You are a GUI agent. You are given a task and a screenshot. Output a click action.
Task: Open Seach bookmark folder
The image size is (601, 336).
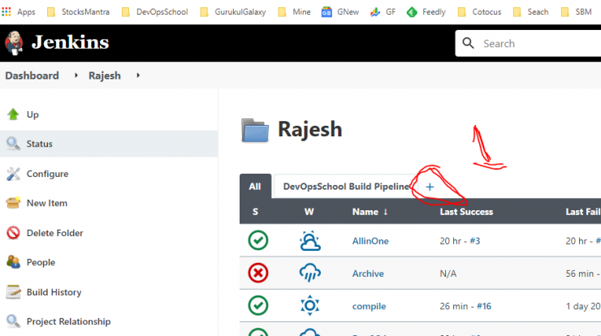point(531,12)
